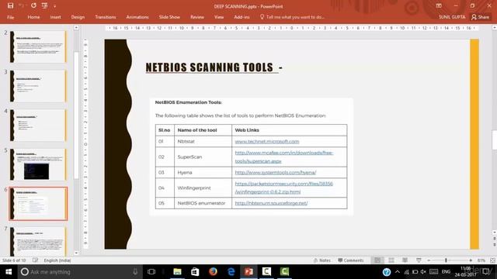Toggle the Comments pane button

click(x=350, y=260)
